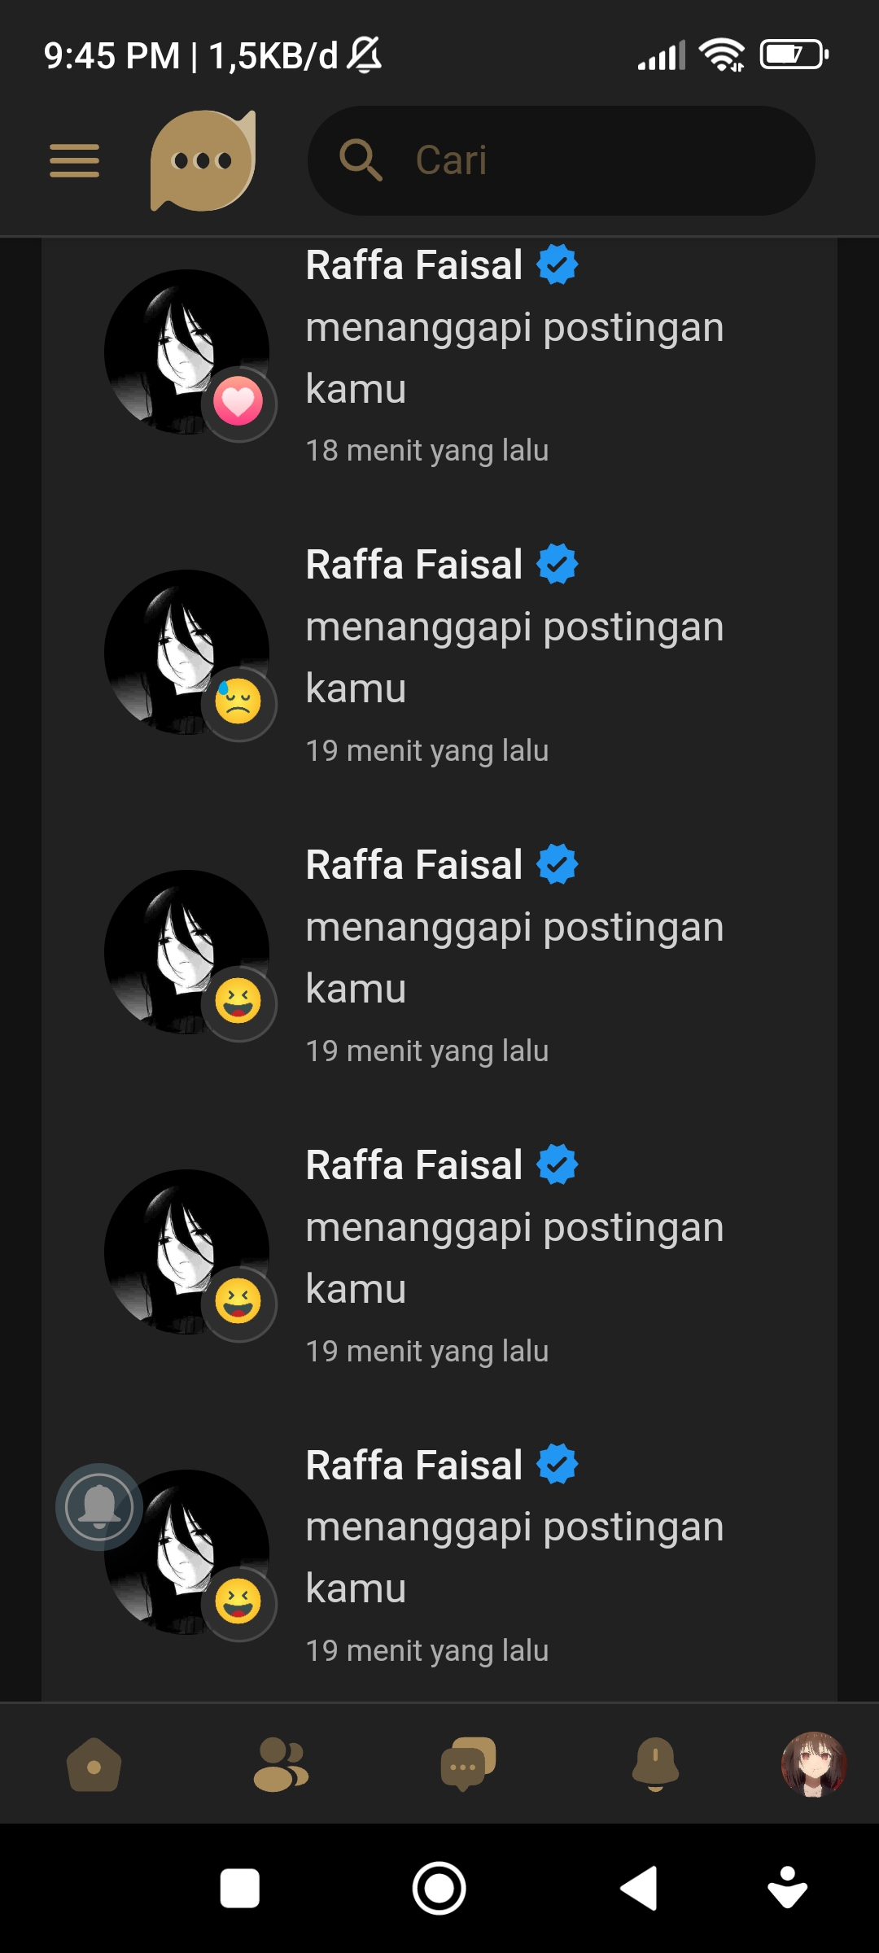
Task: Tap Android back triangle button
Action: coord(640,1888)
